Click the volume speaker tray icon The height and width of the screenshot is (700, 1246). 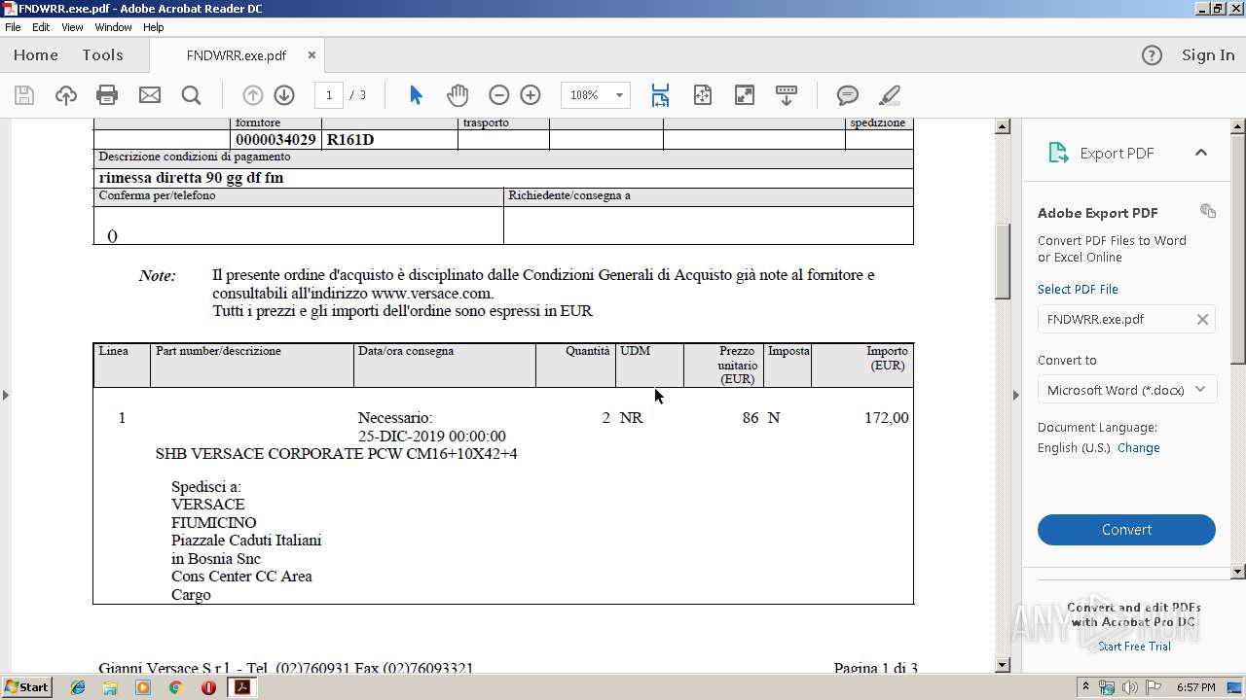(1129, 687)
